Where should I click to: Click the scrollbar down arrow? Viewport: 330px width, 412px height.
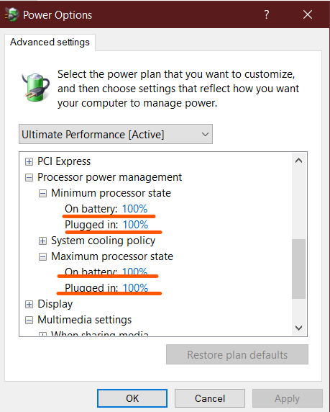point(298,328)
